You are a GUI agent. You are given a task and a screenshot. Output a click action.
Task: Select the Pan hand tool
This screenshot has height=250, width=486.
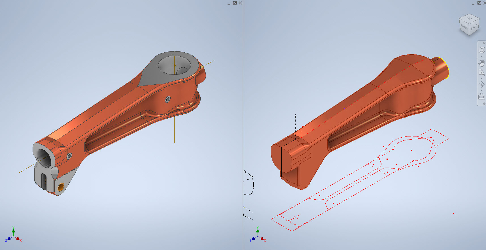click(481, 63)
